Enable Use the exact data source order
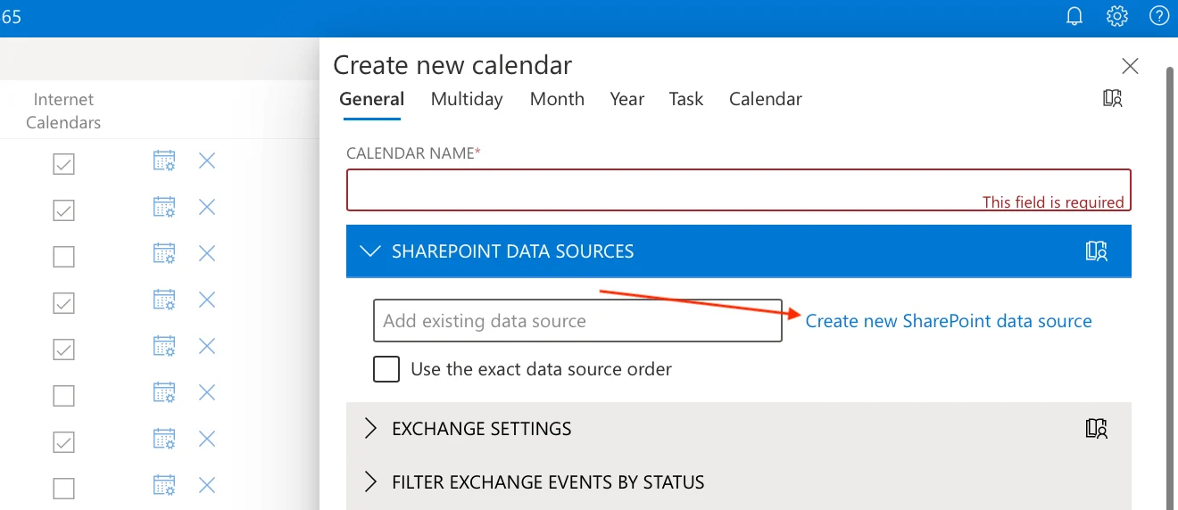 point(386,369)
